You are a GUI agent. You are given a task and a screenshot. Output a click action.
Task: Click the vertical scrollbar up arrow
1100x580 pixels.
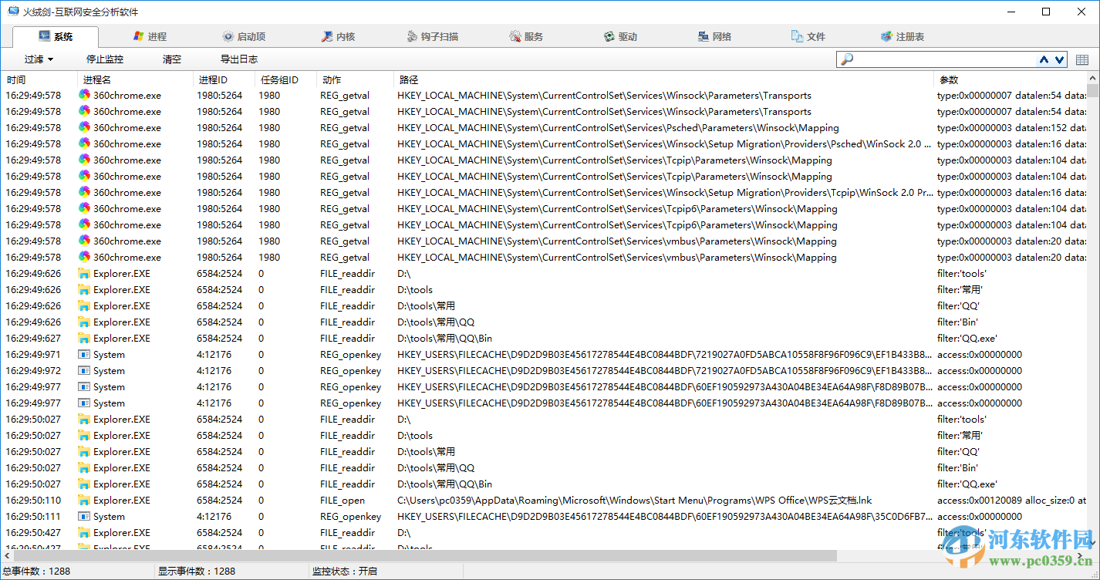point(1093,78)
